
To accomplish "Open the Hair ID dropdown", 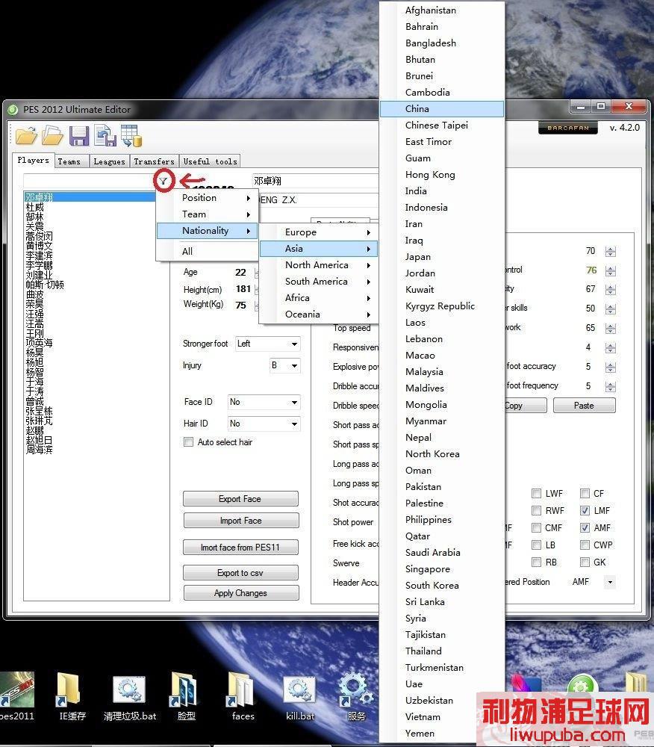I will pyautogui.click(x=264, y=424).
